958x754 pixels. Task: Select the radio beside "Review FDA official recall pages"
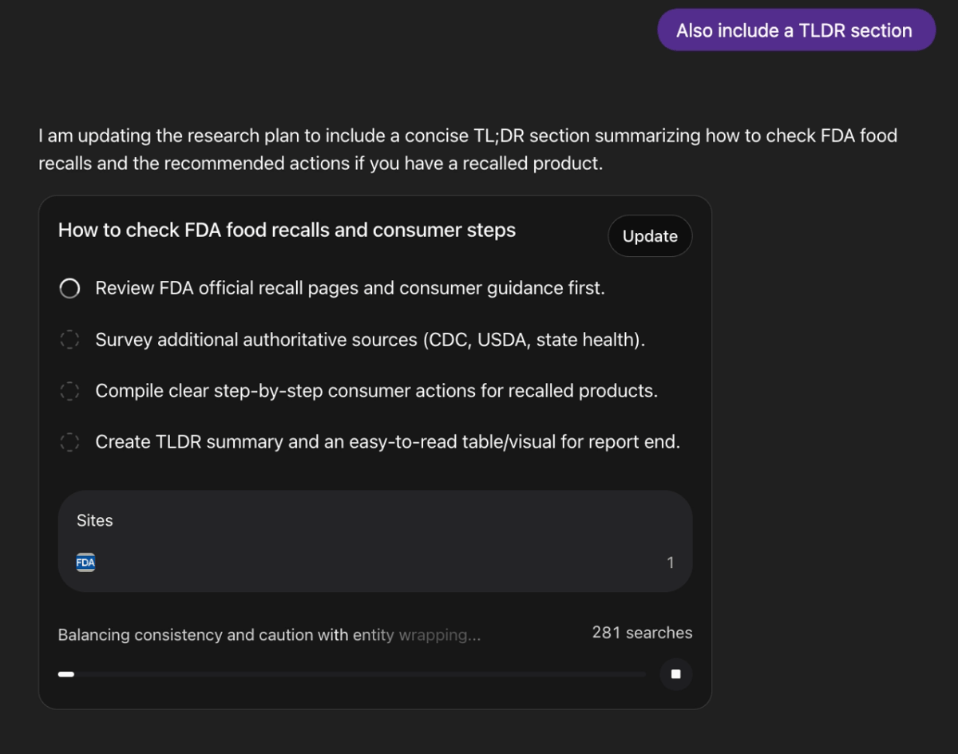pyautogui.click(x=69, y=288)
